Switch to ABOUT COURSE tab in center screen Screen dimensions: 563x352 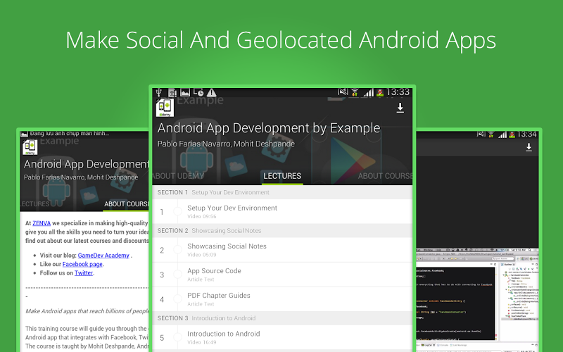[x=385, y=176]
